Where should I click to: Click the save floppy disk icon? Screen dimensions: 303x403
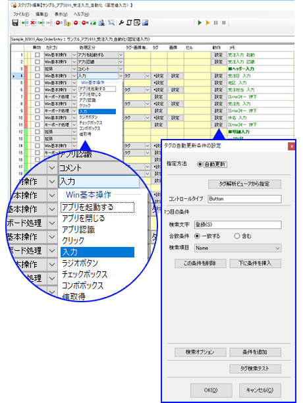(x=15, y=22)
